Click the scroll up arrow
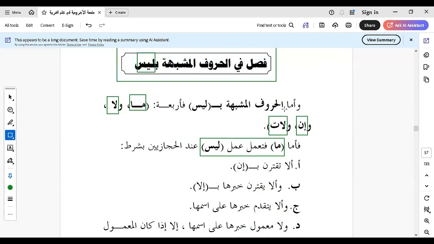The height and width of the screenshot is (244, 434). pos(416,51)
